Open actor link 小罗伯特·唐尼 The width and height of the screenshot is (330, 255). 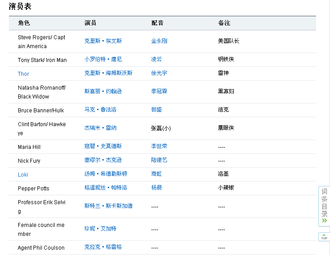coord(103,59)
